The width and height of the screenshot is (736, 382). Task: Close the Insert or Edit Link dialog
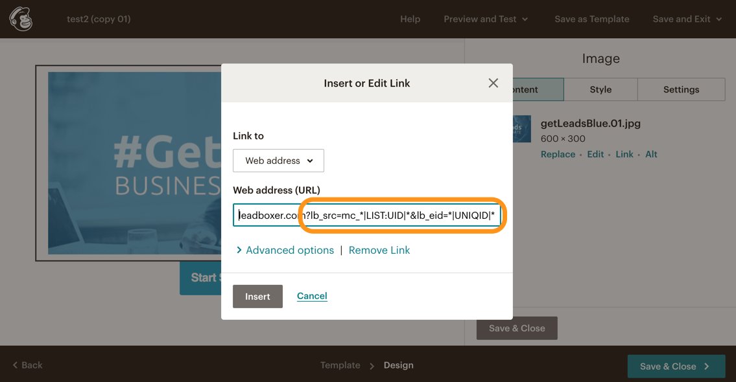pos(493,83)
